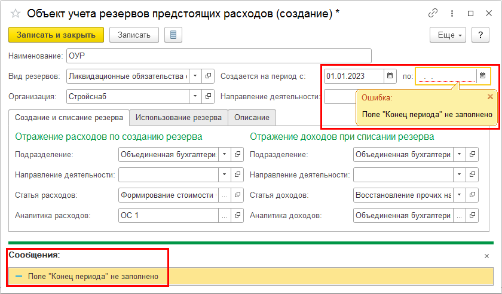Open Вид резервов value in new form

208,76
